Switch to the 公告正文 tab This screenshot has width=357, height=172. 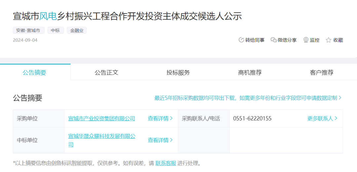click(x=106, y=72)
